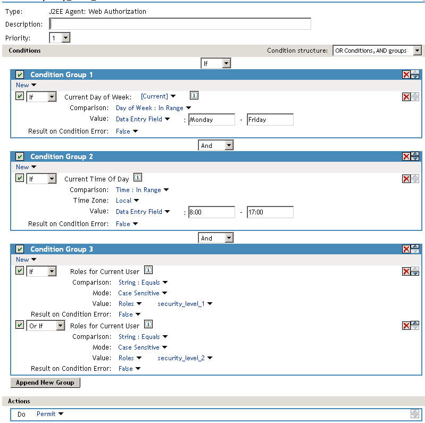Open info icon for first Roles for Current User
The image size is (425, 423).
[148, 270]
